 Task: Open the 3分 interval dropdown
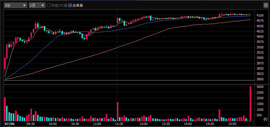click(15, 5)
